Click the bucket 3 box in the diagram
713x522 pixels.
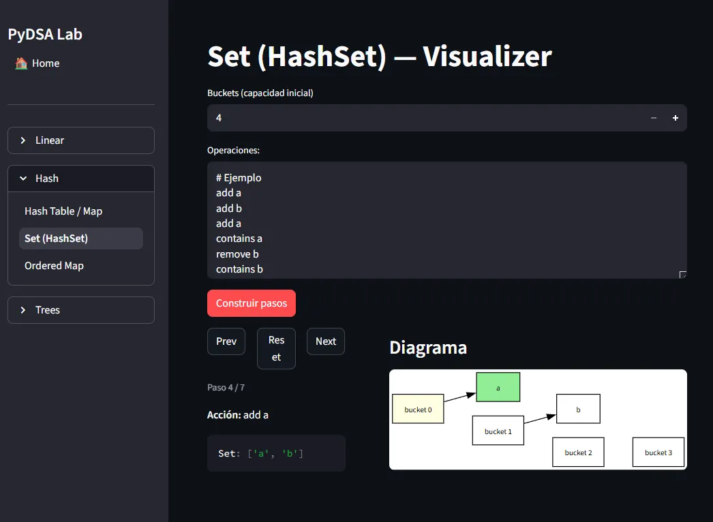(658, 452)
